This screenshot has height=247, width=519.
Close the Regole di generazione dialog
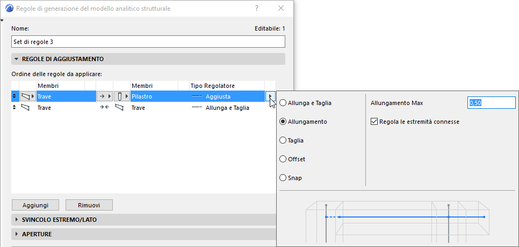click(281, 8)
